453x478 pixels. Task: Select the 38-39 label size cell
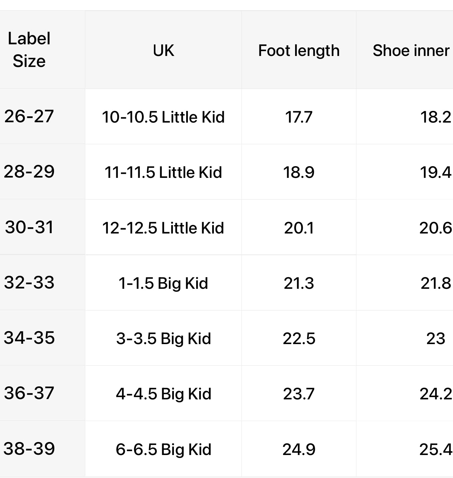29,449
